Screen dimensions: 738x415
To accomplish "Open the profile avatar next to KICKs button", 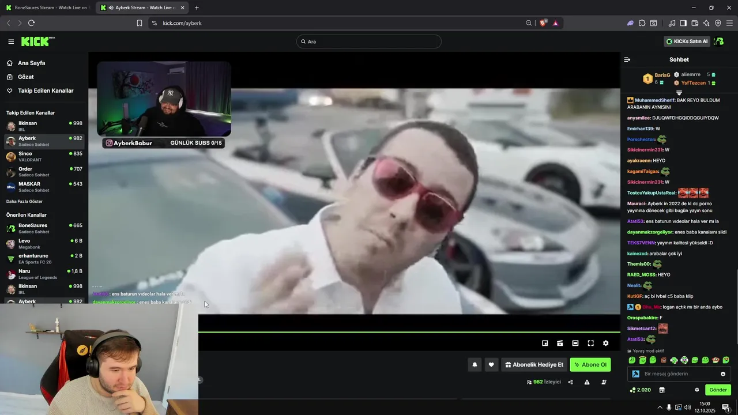I will pyautogui.click(x=718, y=41).
